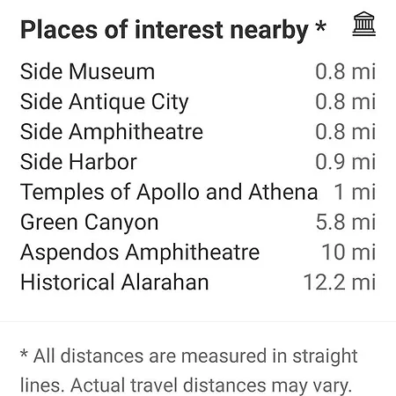Viewport: 396px width, 396px height.
Task: Click the 0.8 mi Side Amphitheatre distance
Action: pyautogui.click(x=346, y=132)
